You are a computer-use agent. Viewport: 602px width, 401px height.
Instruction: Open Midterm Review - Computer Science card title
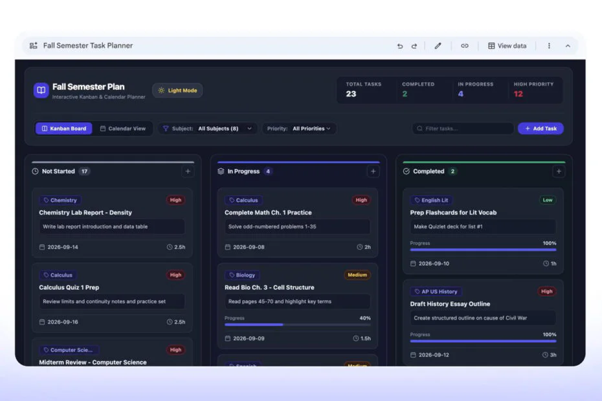93,362
